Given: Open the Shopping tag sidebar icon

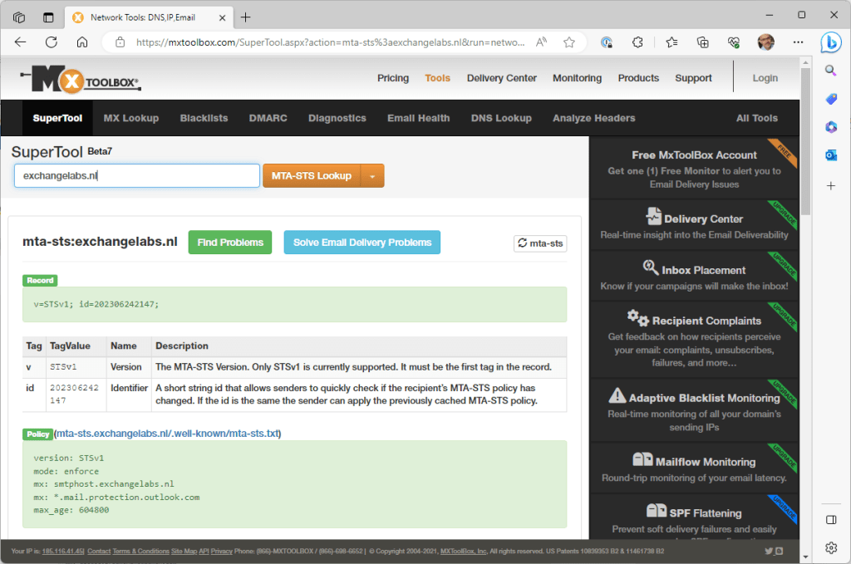Looking at the screenshot, I should (x=830, y=99).
